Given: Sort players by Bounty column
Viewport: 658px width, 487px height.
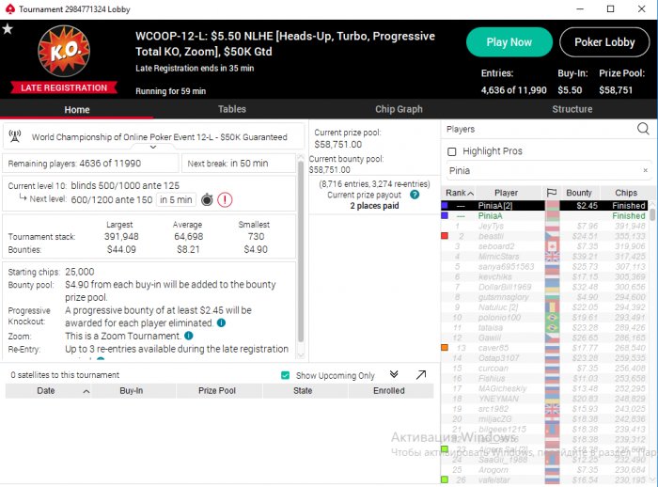Looking at the screenshot, I should coord(579,193).
